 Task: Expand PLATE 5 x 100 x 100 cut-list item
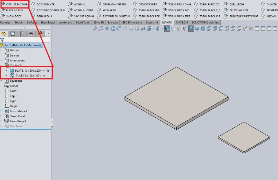pyautogui.click(x=6, y=75)
